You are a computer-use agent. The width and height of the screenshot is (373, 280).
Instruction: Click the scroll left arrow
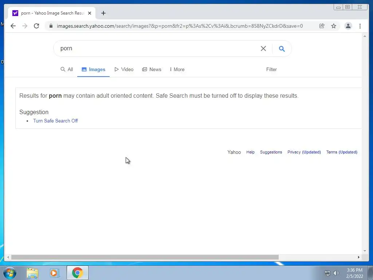[x=8, y=257]
